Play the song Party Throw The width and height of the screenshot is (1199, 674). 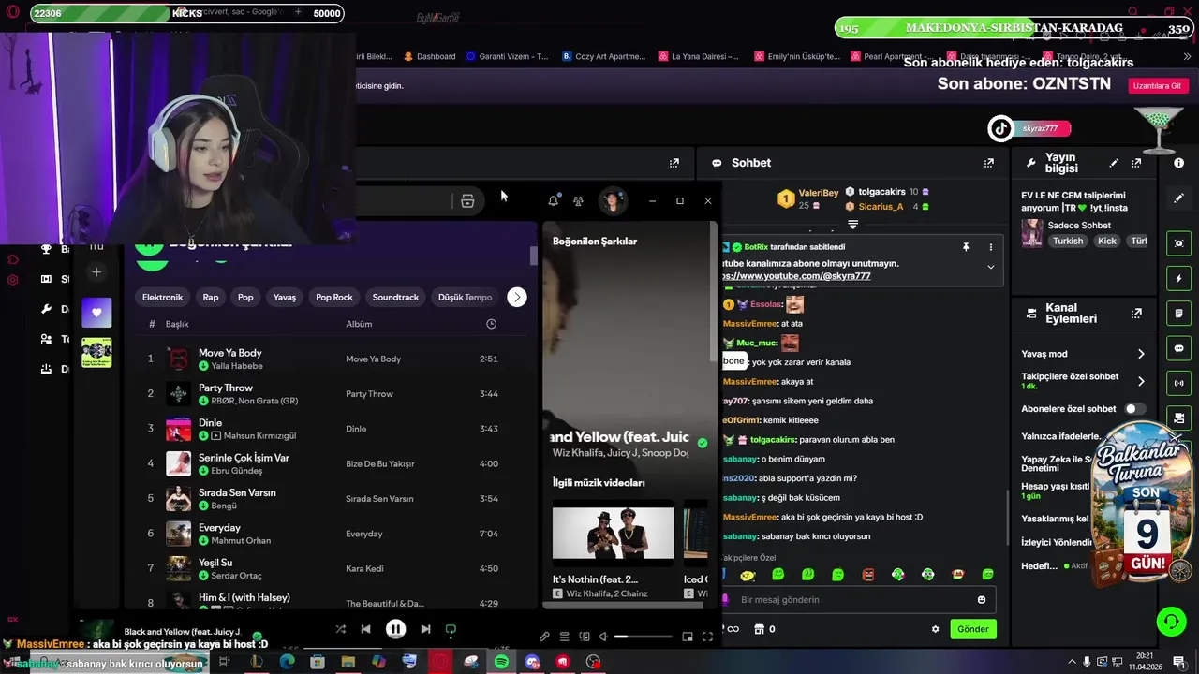(x=328, y=393)
